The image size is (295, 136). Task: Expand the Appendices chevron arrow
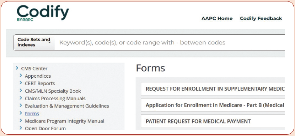[x=21, y=76]
